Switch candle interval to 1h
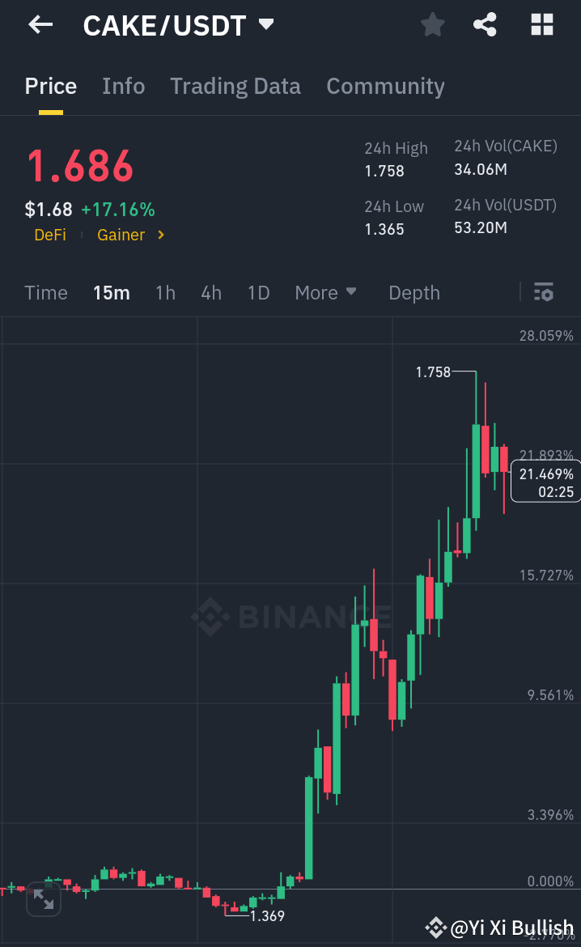Image resolution: width=581 pixels, height=947 pixels. pyautogui.click(x=165, y=292)
